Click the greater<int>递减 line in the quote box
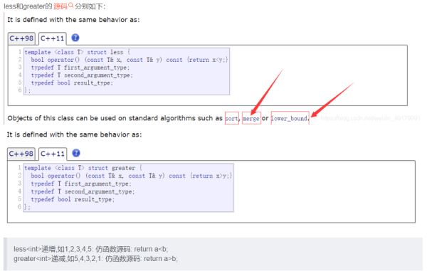427x271 pixels. click(x=95, y=258)
